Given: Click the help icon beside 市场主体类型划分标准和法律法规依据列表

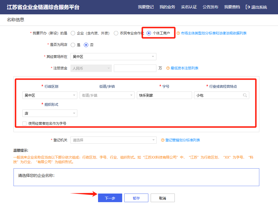Looking at the screenshot, I should pyautogui.click(x=178, y=33).
